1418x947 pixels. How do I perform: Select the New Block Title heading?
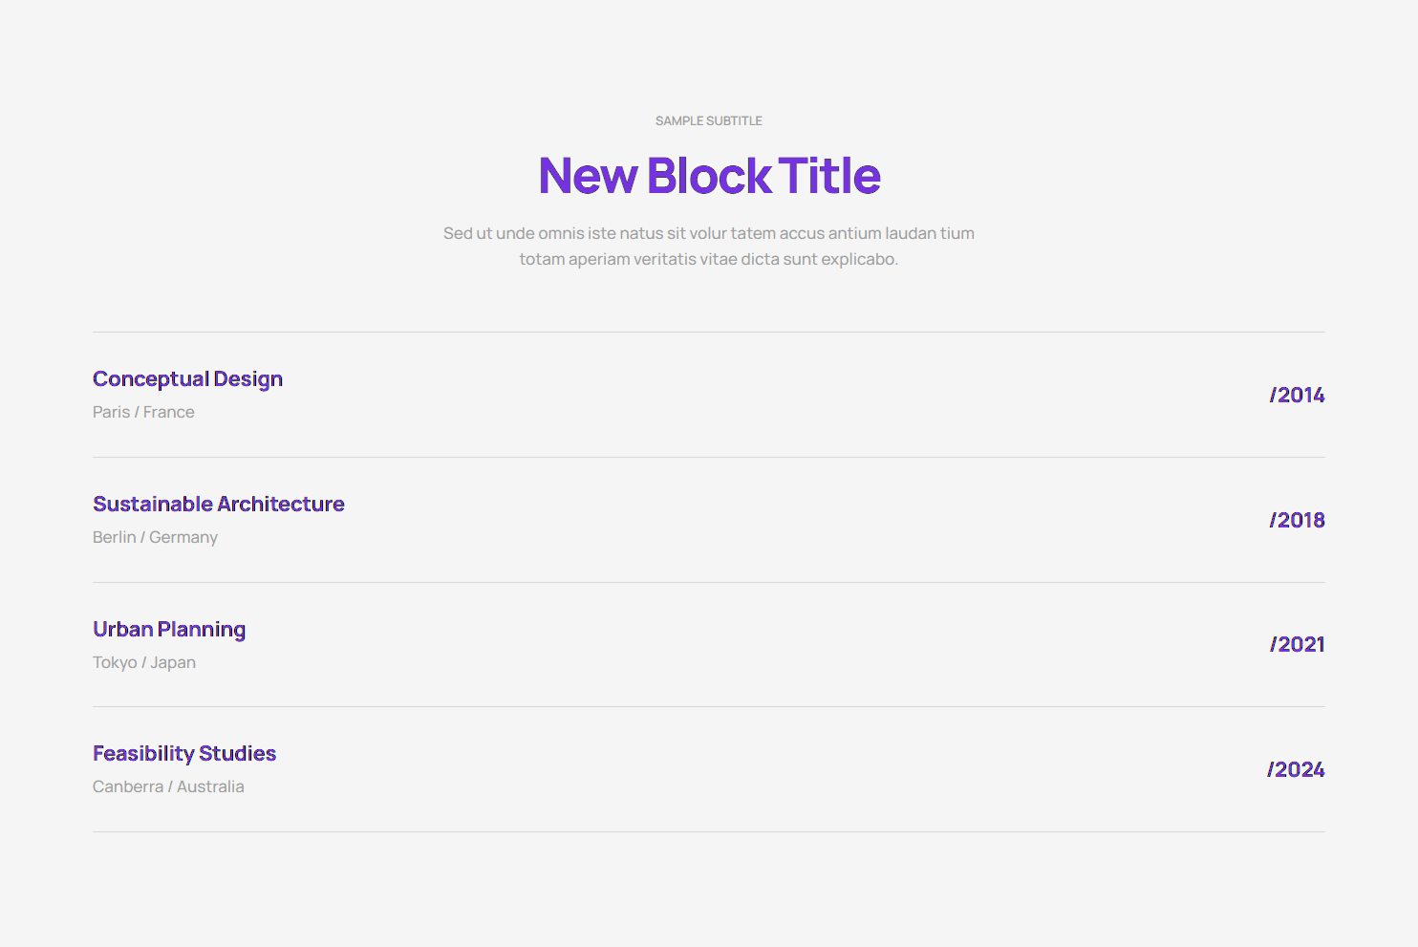709,176
